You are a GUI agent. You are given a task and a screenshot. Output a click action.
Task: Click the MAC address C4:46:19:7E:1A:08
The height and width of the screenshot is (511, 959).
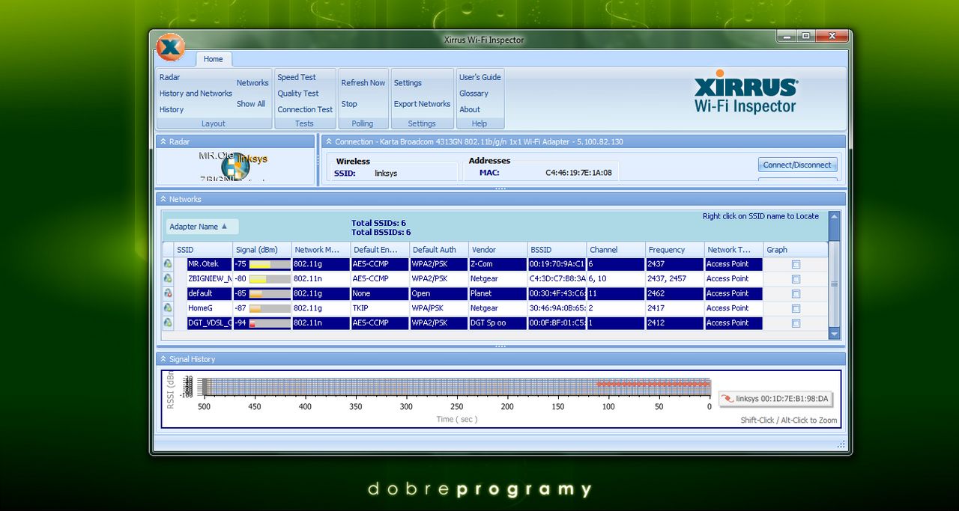point(578,173)
